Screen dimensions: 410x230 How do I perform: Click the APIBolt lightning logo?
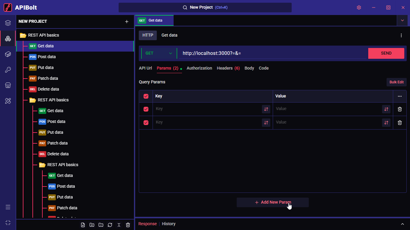coord(8,7)
